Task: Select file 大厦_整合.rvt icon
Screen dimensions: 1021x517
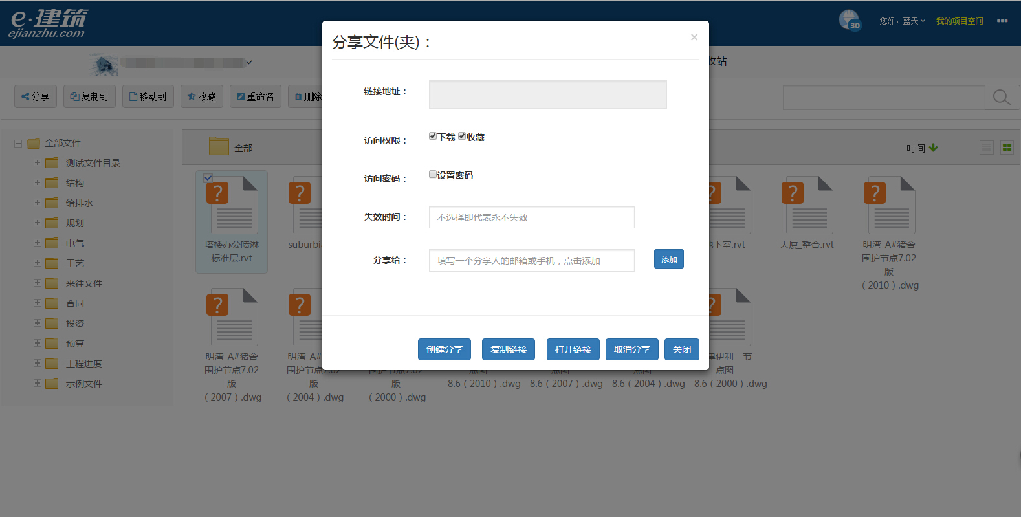Action: point(807,205)
